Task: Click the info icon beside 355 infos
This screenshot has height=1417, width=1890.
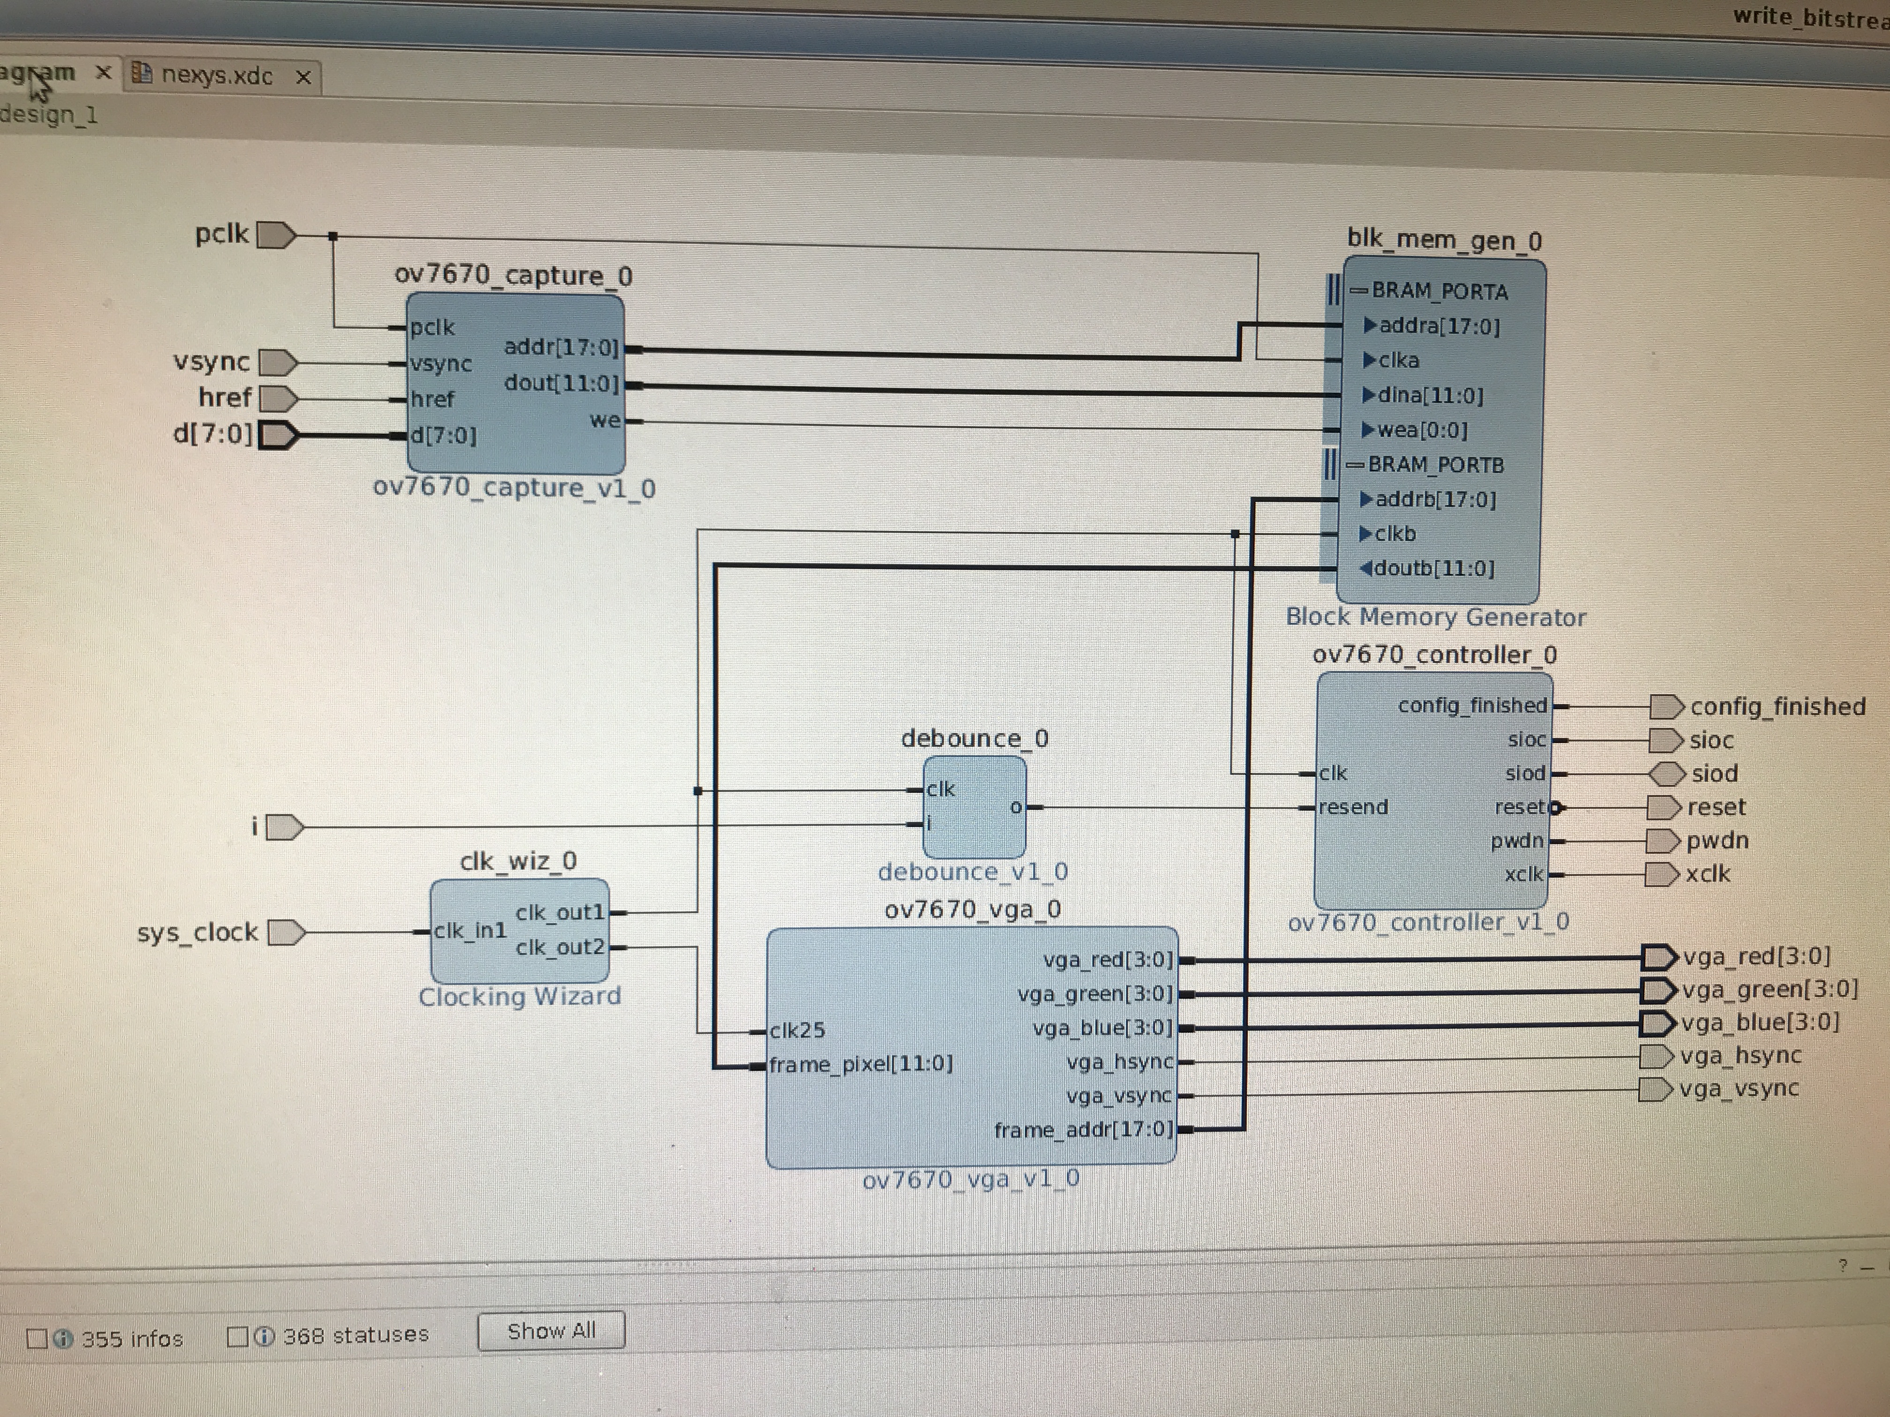Action: [x=62, y=1338]
